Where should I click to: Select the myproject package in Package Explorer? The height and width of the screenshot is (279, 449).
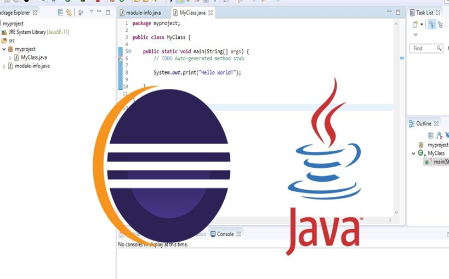pyautogui.click(x=25, y=49)
